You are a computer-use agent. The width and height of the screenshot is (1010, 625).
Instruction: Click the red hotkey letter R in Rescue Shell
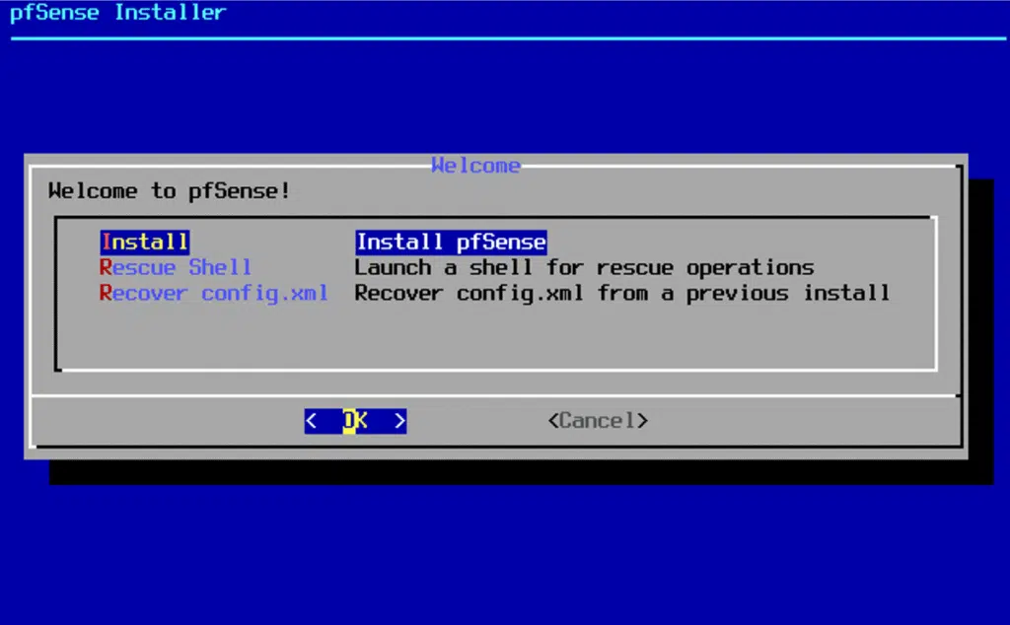point(106,267)
